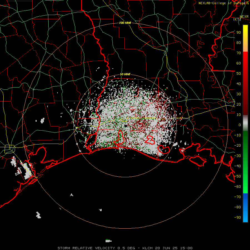The height and width of the screenshot is (250, 250).
Task: Click the '100 NMI' range ring label
Action: point(125,23)
